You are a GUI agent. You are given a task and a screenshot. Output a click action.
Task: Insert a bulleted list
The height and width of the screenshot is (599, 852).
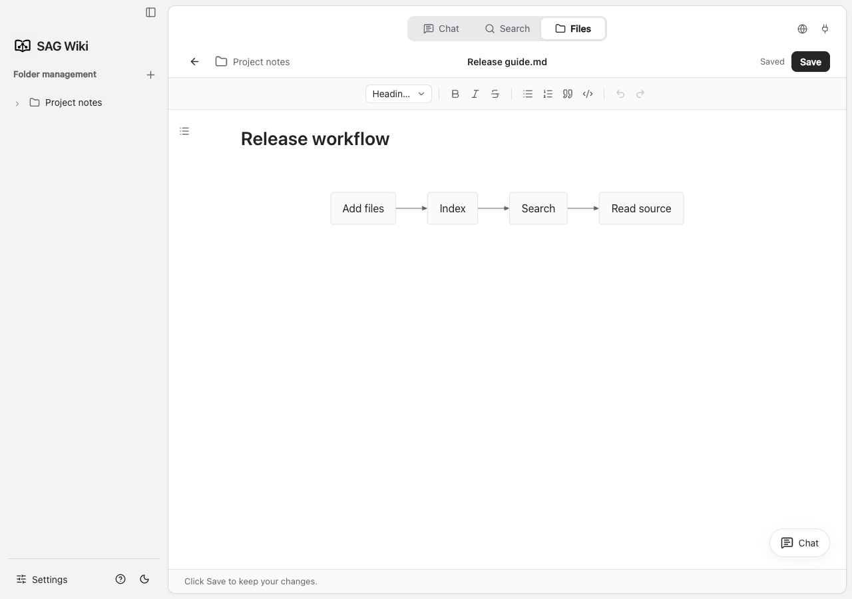528,94
